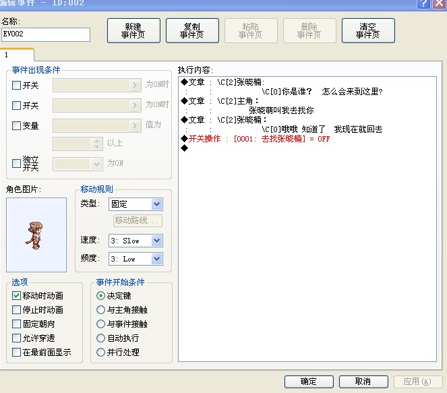Tick the 独立开关 condition checkbox
The image size is (447, 393).
pos(17,163)
